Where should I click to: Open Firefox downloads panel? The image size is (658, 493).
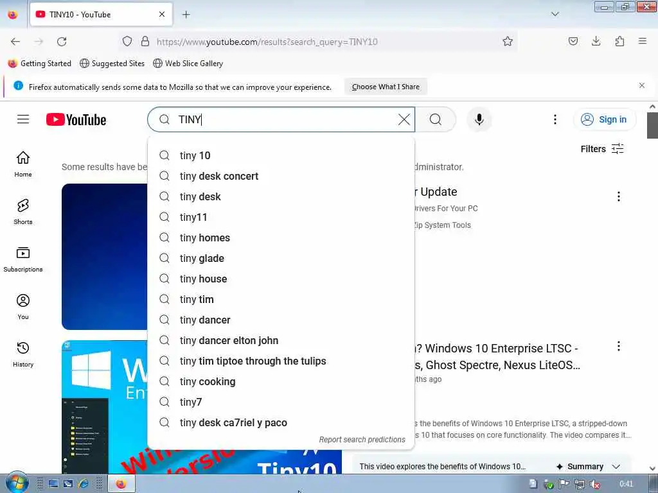coord(596,41)
